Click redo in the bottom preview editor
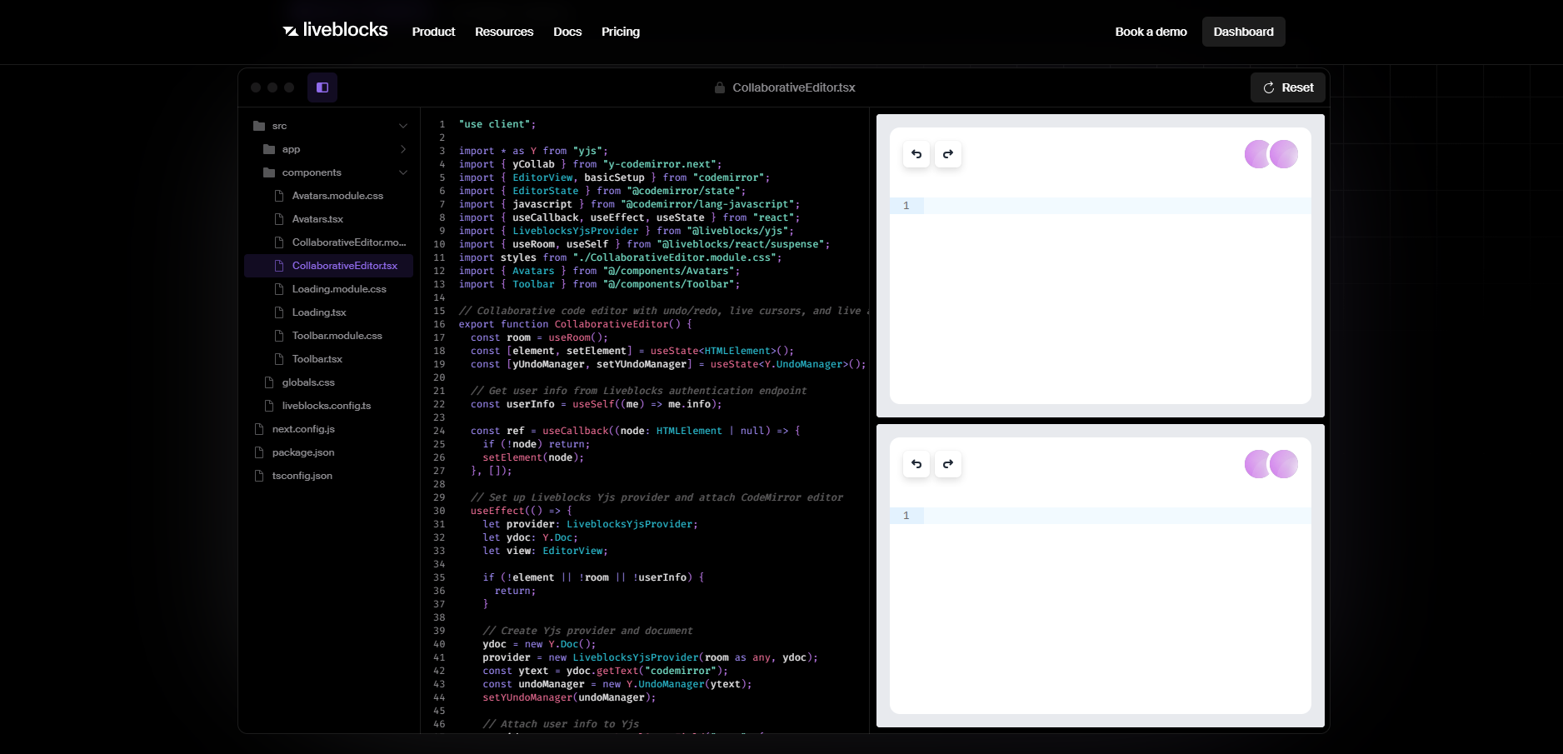Screen dimensions: 1563x754 point(948,464)
